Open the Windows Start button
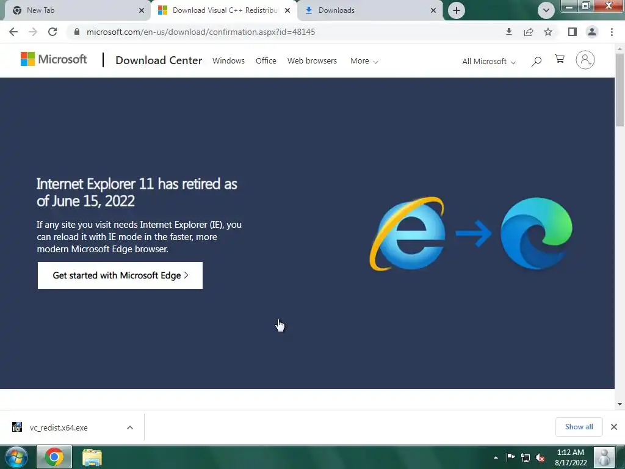The image size is (625, 469). click(16, 457)
